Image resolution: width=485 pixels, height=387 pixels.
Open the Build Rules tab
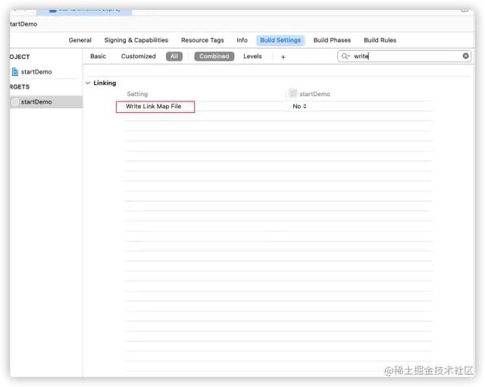coord(380,40)
